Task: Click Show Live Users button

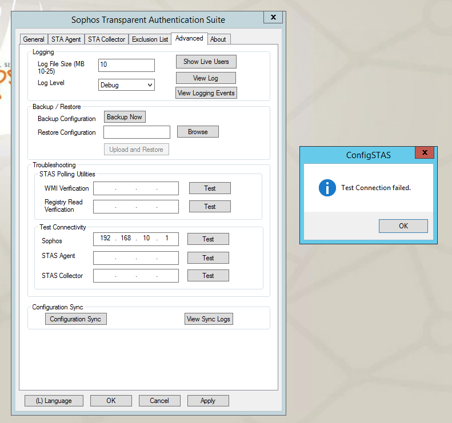Action: [x=206, y=62]
